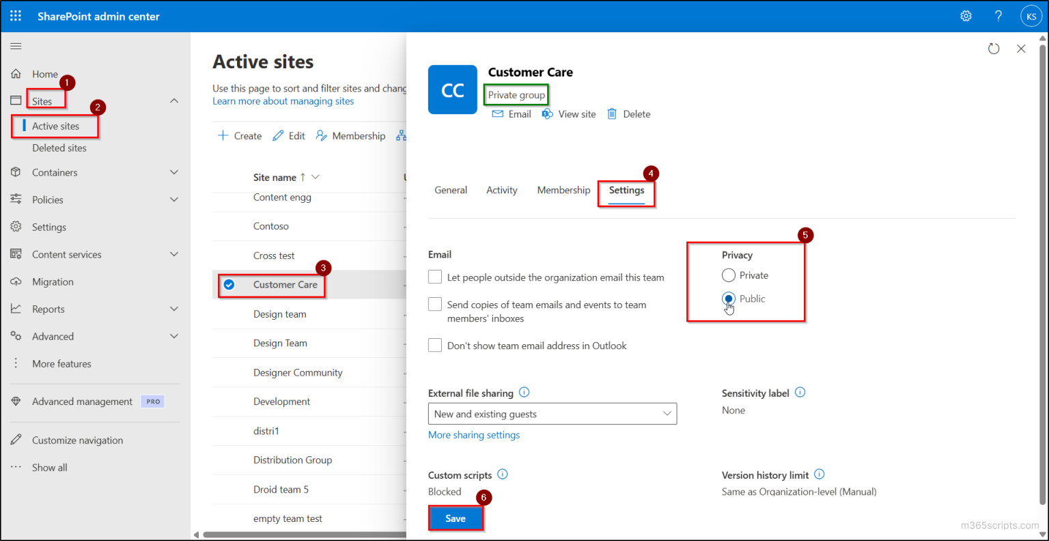The width and height of the screenshot is (1049, 541).
Task: Collapse the navigation with the hamburger icon
Action: pos(16,46)
